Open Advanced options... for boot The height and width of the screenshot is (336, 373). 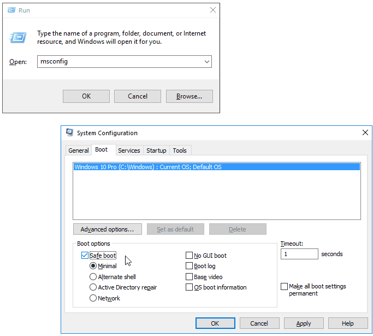click(x=107, y=229)
